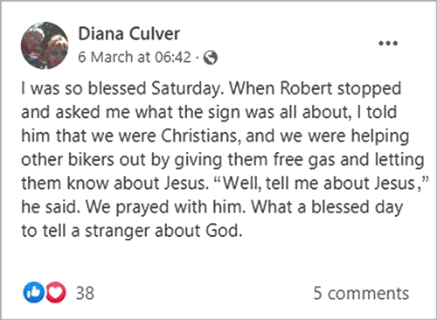Click the last line 'to tell a stranger about God'
Image resolution: width=437 pixels, height=320 pixels.
132,231
